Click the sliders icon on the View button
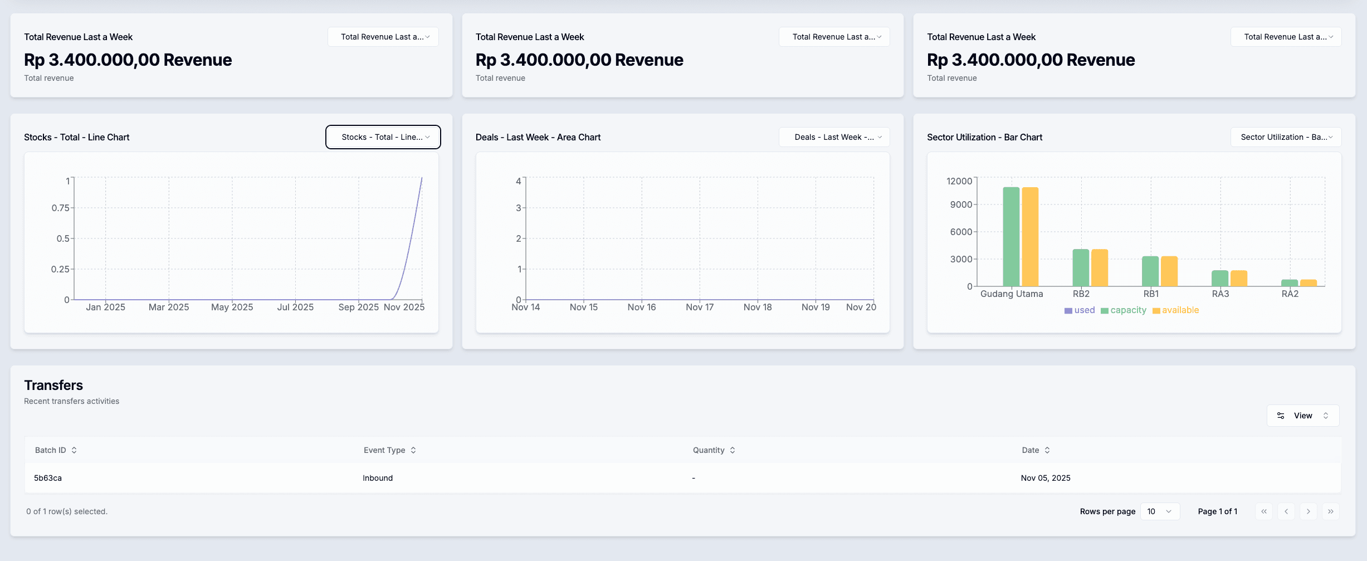 click(1281, 415)
